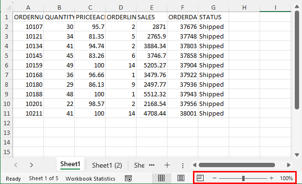The height and width of the screenshot is (184, 302).
Task: Click vertical scrollbar down arrow
Action: tap(297, 155)
